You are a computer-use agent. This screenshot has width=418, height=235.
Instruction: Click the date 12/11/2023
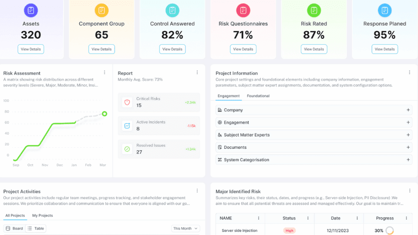(x=337, y=231)
